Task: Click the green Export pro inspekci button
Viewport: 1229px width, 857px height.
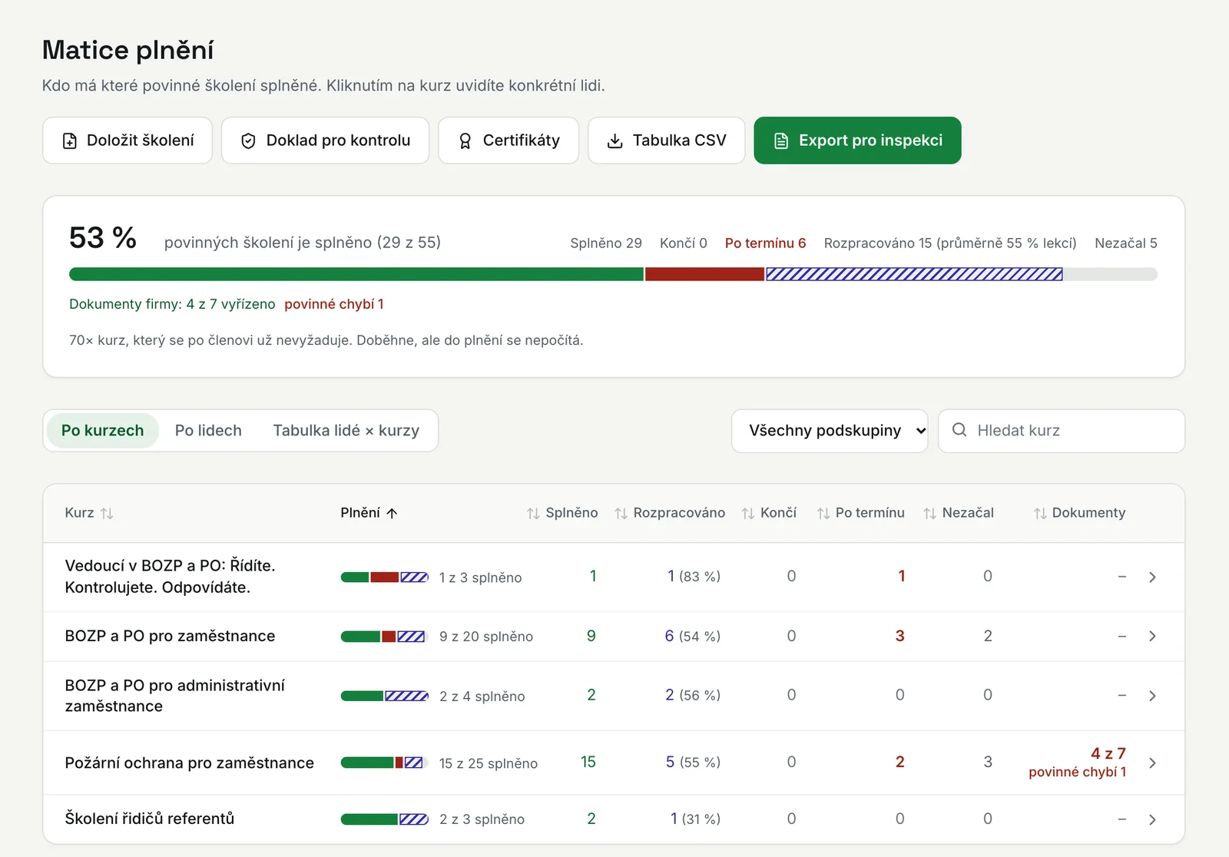Action: tap(857, 141)
